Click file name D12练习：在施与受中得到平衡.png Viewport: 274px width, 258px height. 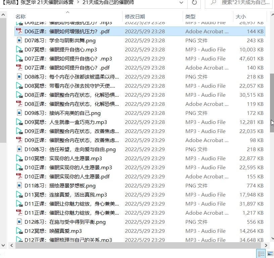coord(65,222)
